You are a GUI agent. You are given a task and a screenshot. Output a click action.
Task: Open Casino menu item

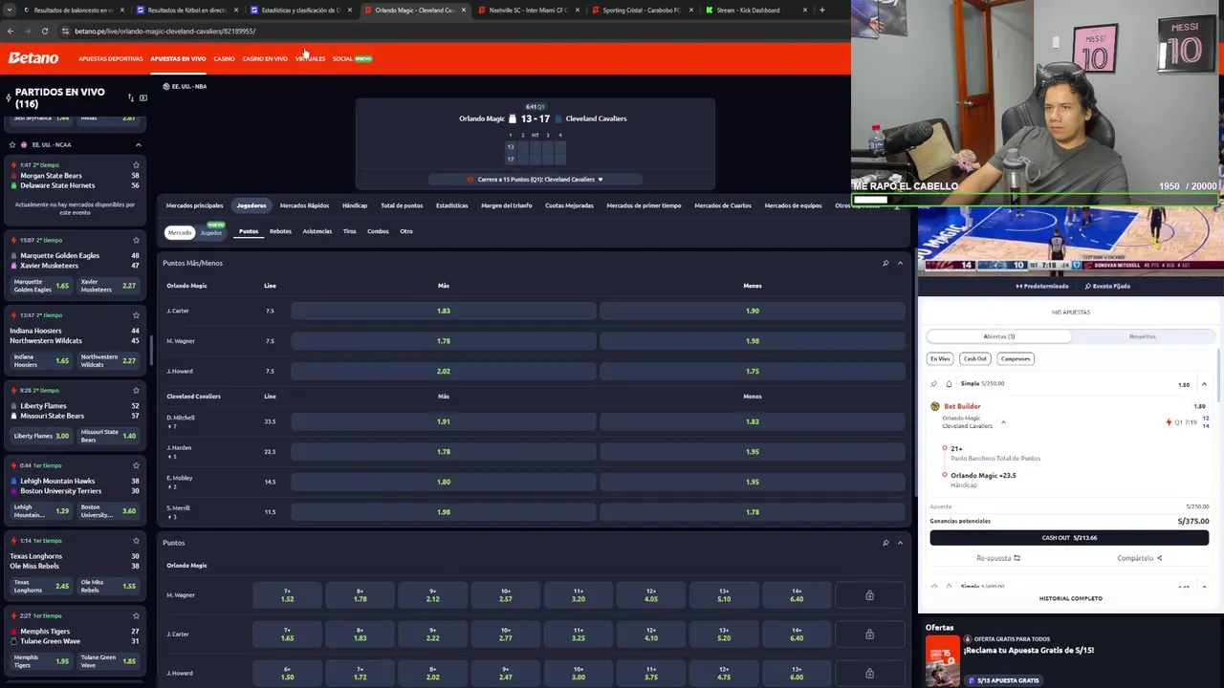pyautogui.click(x=224, y=58)
